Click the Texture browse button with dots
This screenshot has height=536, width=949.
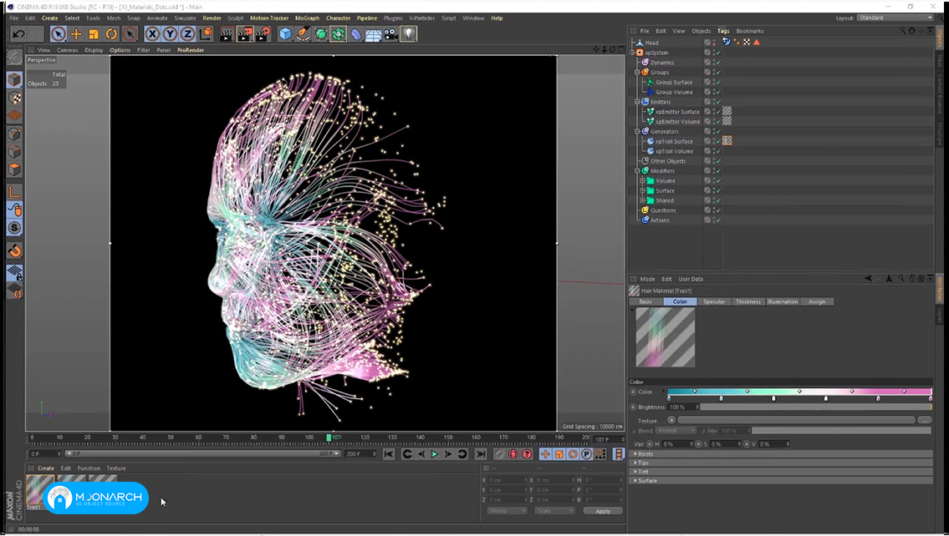(x=924, y=420)
